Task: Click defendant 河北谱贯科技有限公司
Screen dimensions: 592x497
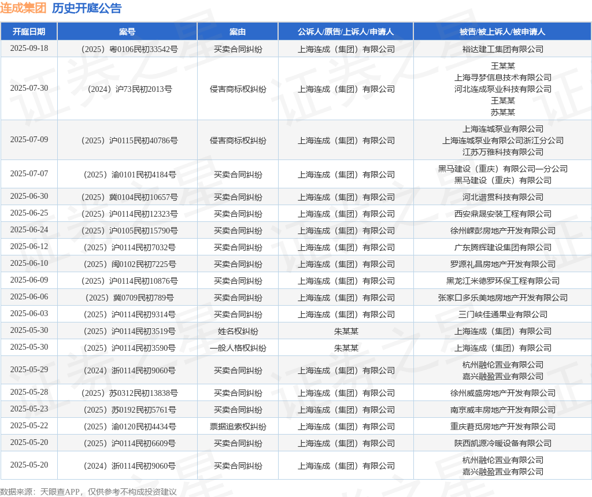Action: click(502, 197)
